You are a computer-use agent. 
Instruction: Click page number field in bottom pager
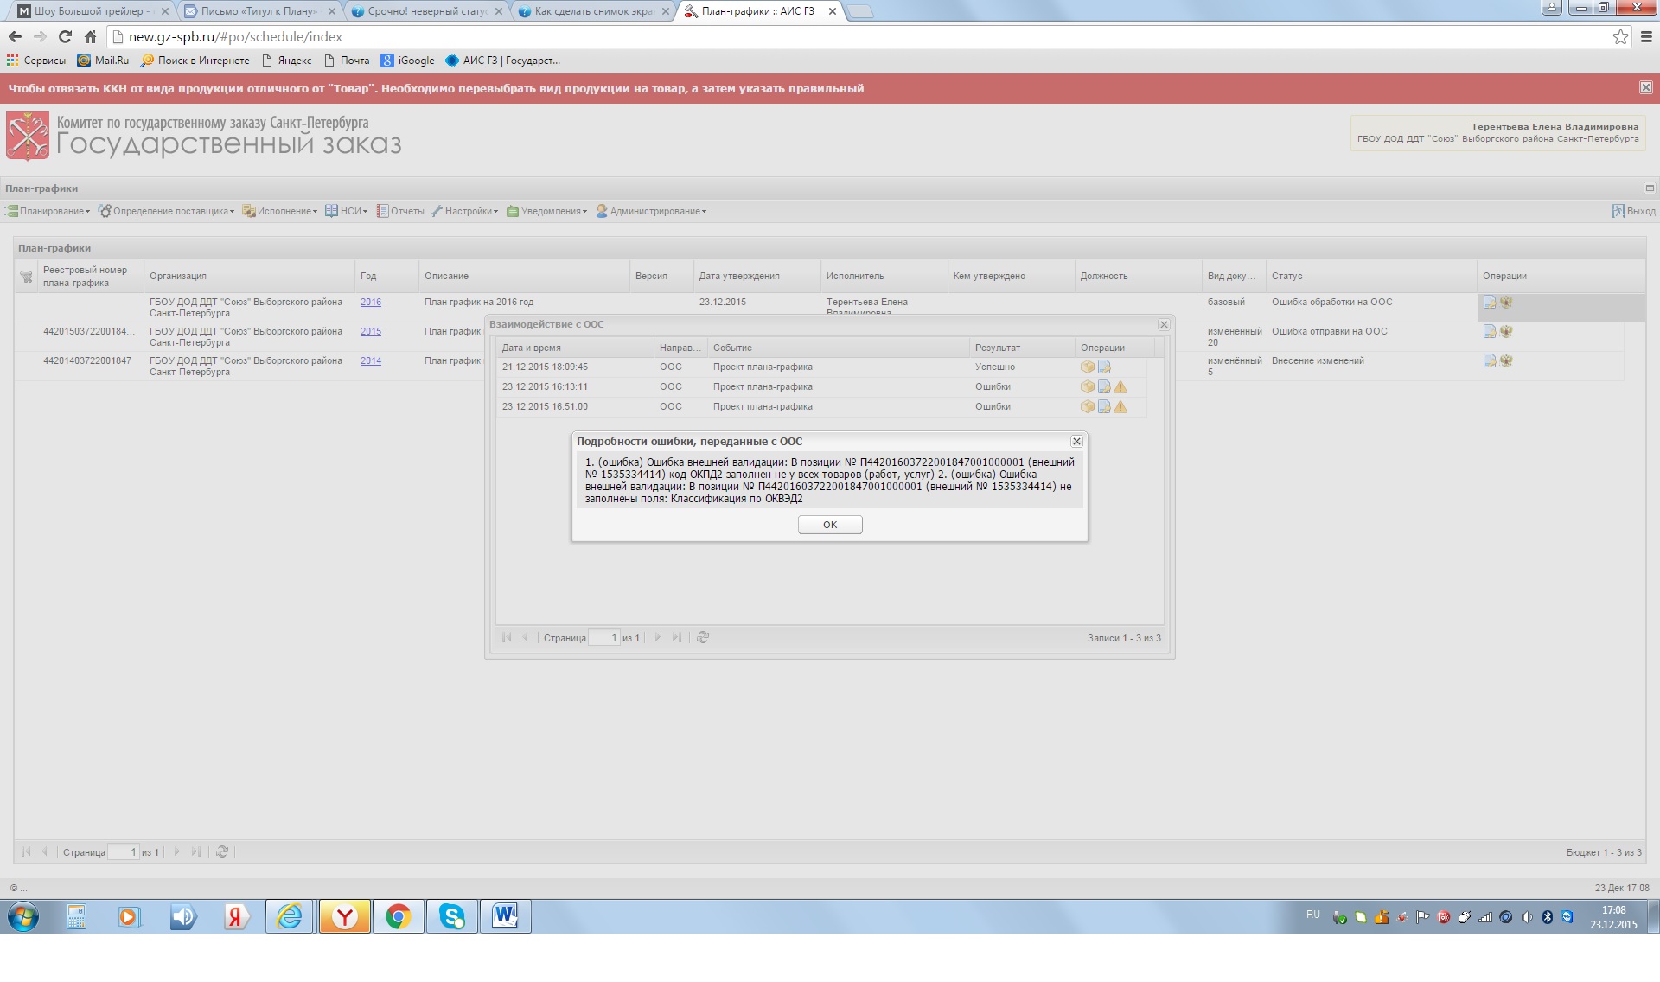pos(123,853)
